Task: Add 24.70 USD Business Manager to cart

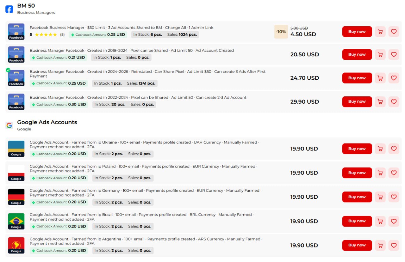Action: (380, 78)
